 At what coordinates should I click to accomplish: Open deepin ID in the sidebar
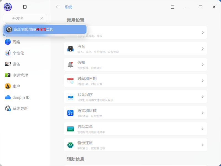(25, 97)
